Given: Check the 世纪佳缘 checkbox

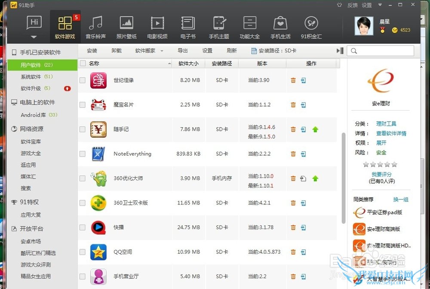Looking at the screenshot, I should point(82,80).
